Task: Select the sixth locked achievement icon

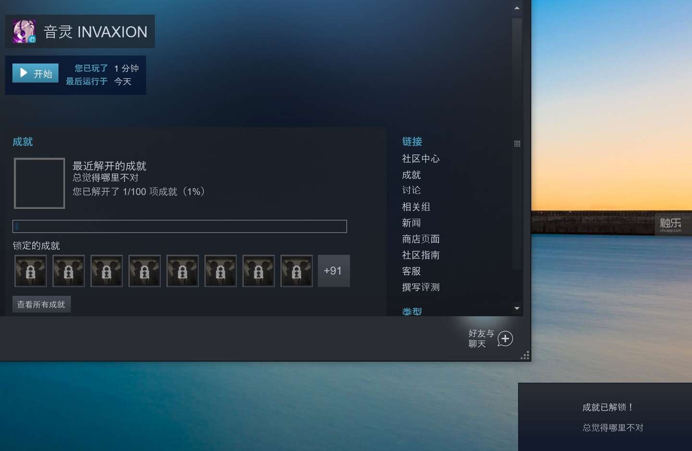Action: pos(220,271)
